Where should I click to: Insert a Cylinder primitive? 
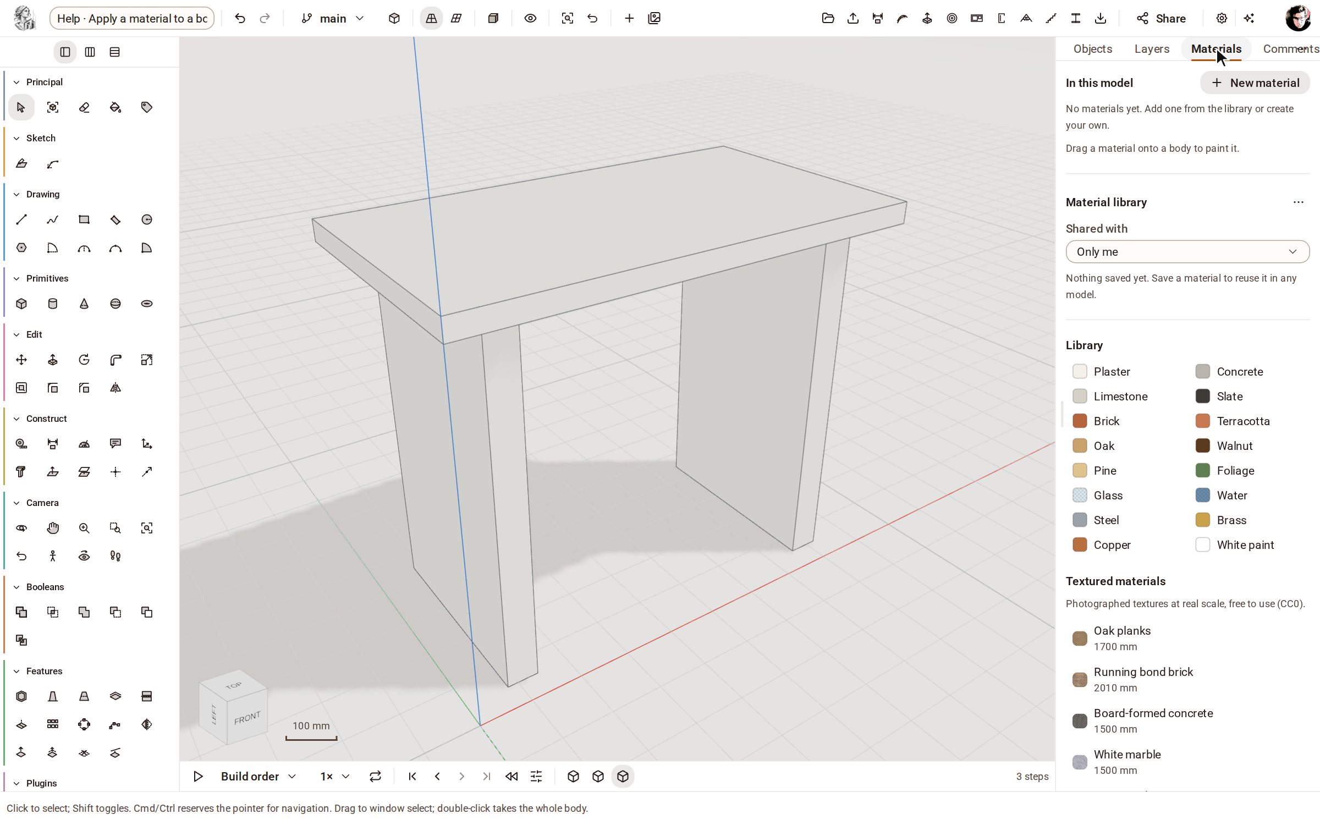point(53,304)
